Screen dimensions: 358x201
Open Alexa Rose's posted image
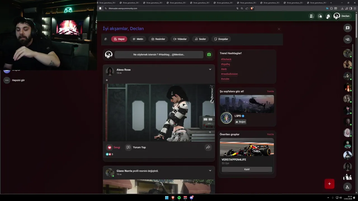click(159, 113)
